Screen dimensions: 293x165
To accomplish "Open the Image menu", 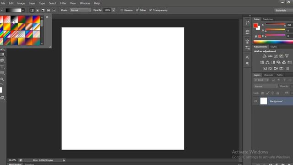I will pos(21,3).
